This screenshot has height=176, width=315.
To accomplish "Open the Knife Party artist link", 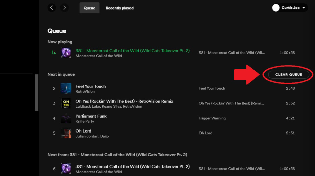I will [x=85, y=122].
